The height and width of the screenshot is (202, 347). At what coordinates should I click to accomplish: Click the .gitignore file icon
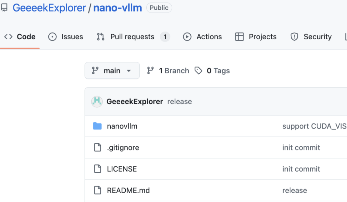[98, 147]
